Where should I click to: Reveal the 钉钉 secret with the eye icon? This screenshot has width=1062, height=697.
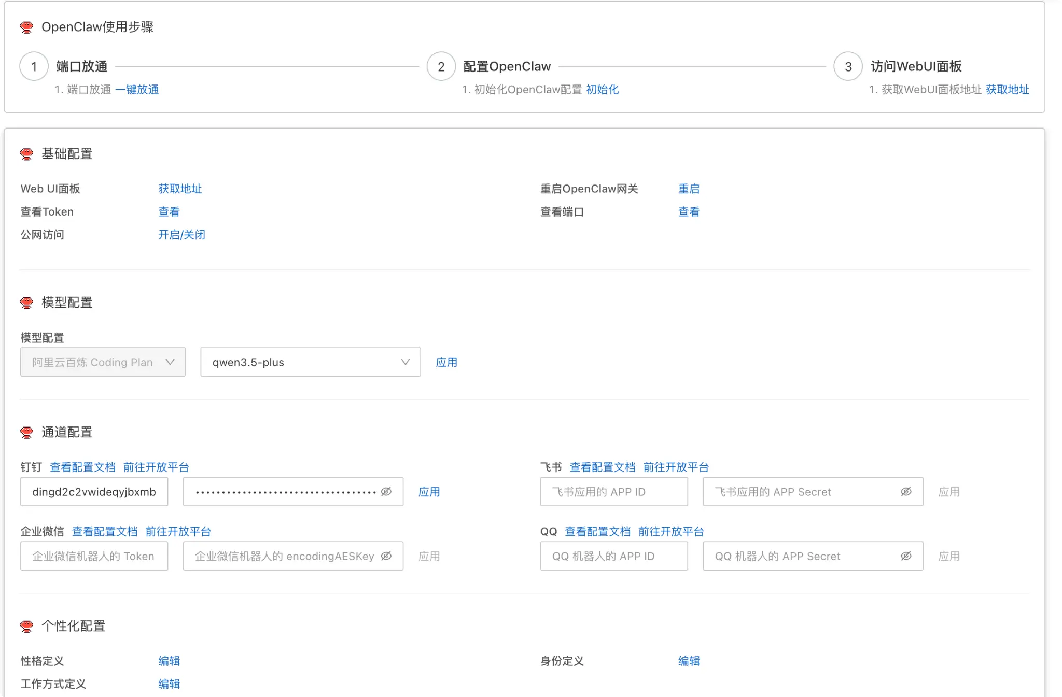(x=386, y=491)
